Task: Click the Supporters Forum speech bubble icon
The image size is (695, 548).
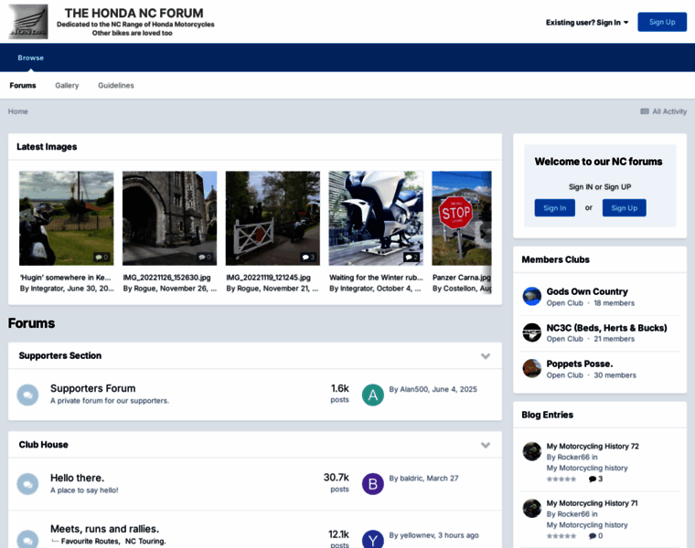Action: [x=27, y=395]
